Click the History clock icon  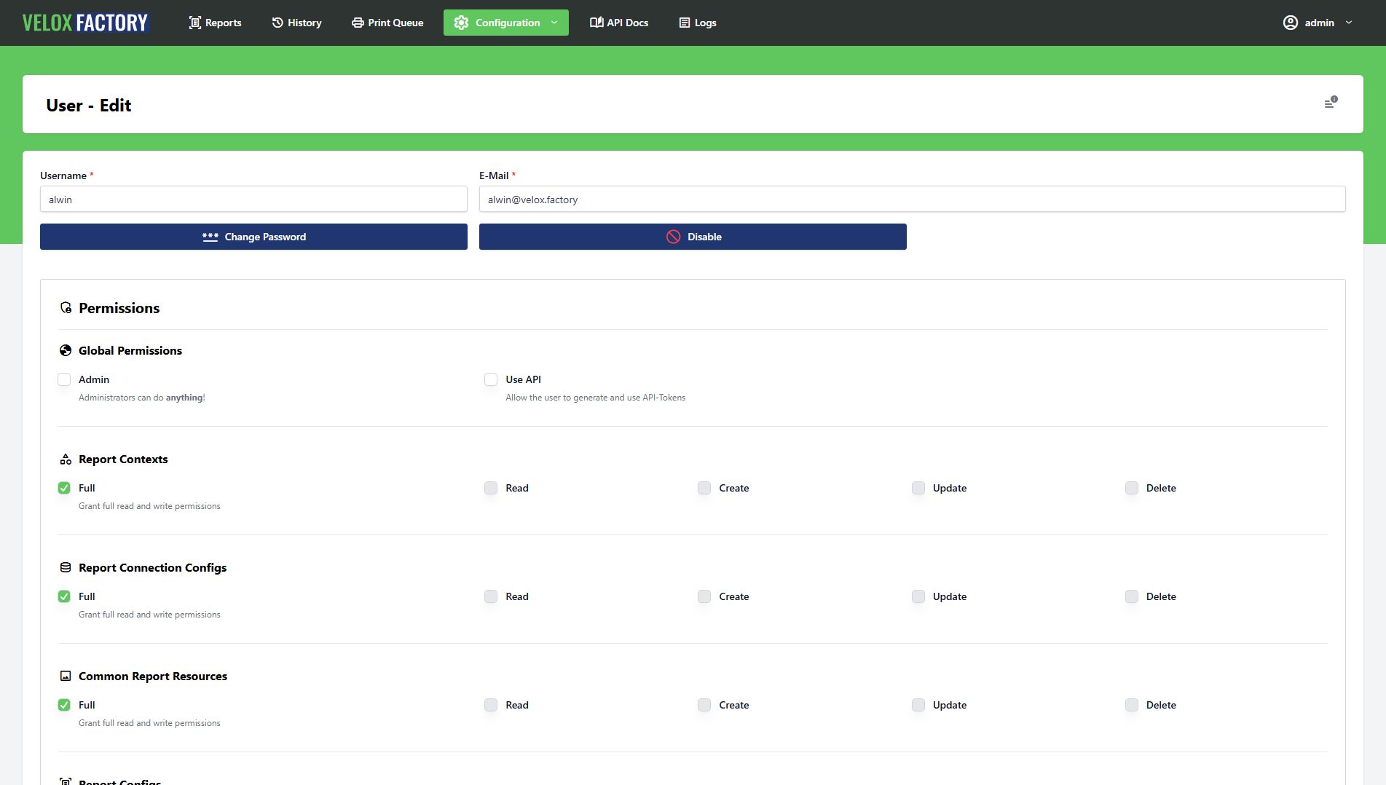[x=277, y=23]
